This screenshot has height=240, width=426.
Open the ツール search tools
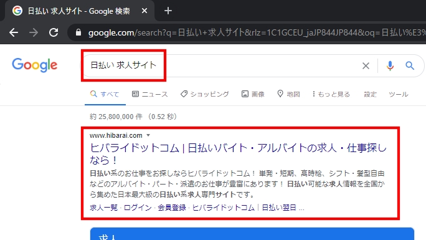pyautogui.click(x=399, y=94)
